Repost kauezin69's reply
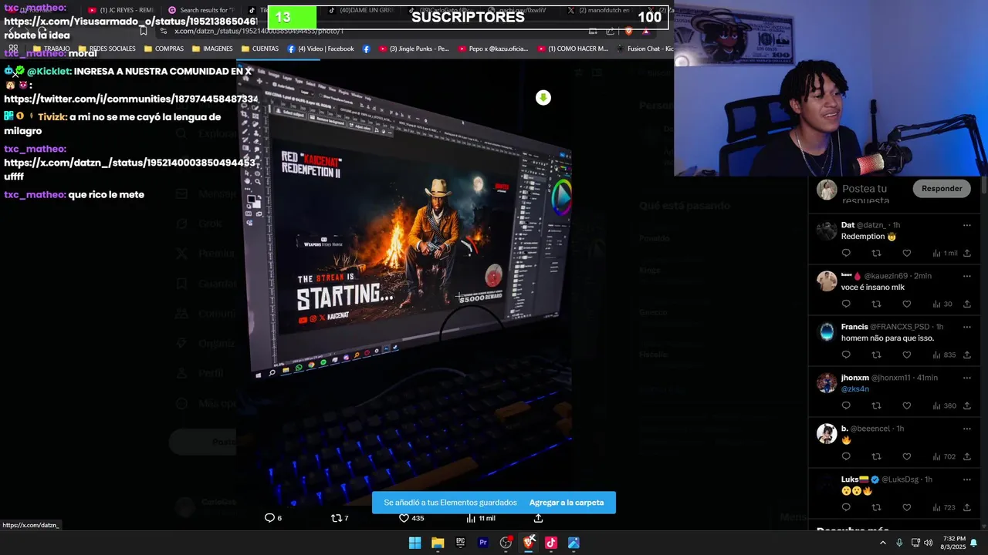Image resolution: width=988 pixels, height=555 pixels. (876, 304)
